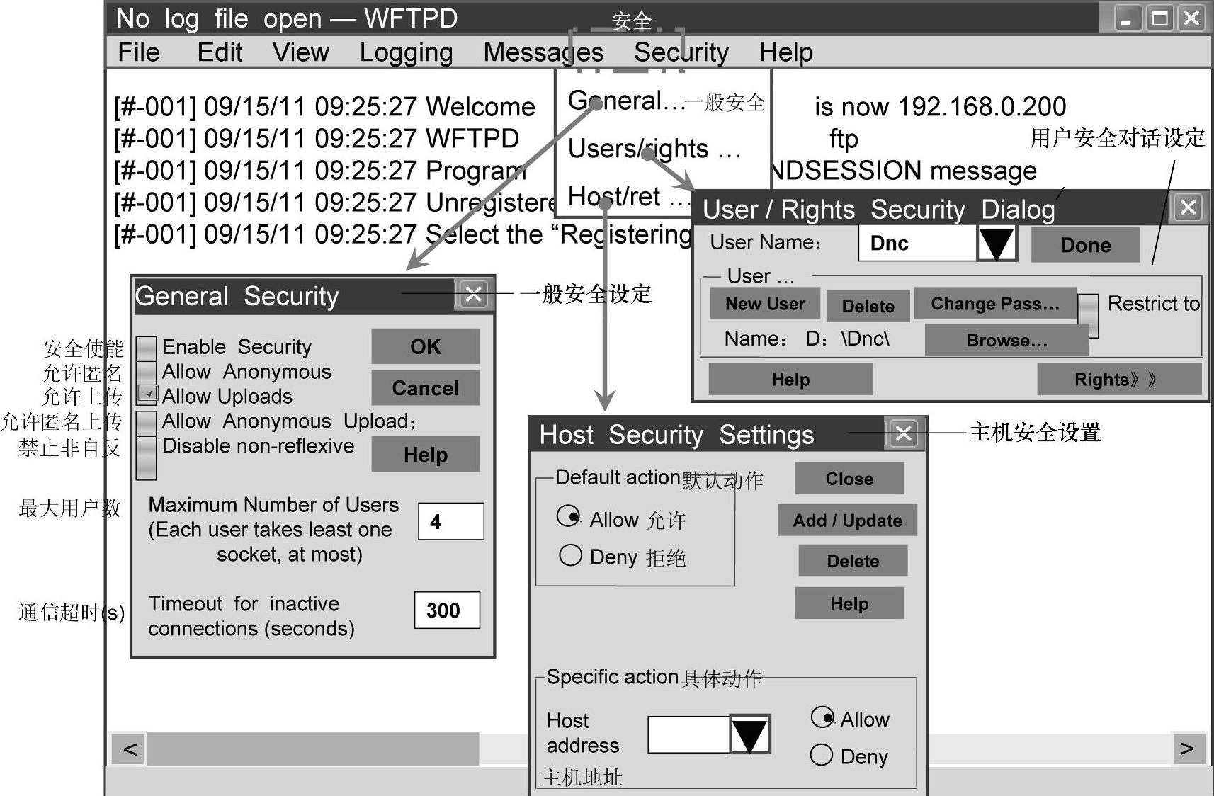Image resolution: width=1214 pixels, height=796 pixels.
Task: Select Allow under Default action
Action: click(569, 516)
